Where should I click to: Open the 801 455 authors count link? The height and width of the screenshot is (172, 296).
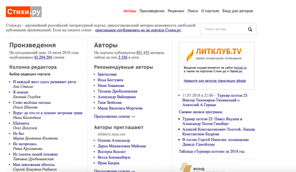click(143, 52)
